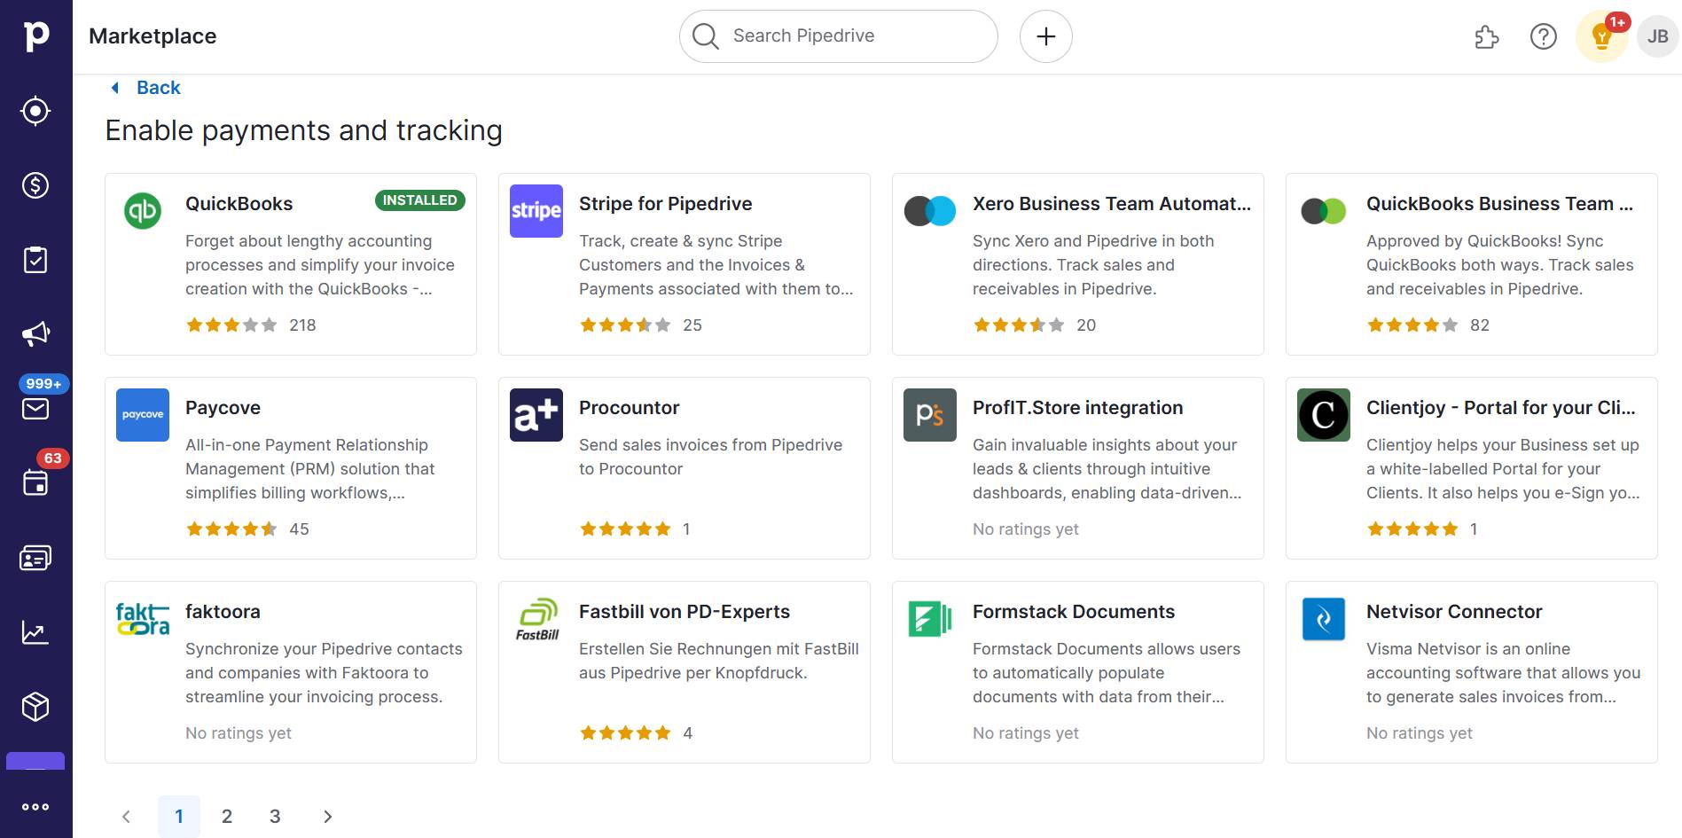This screenshot has width=1682, height=838.
Task: Click the plus button next to search
Action: [1045, 36]
